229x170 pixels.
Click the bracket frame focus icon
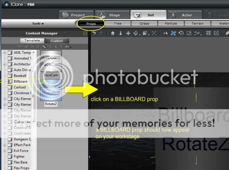click(x=154, y=33)
